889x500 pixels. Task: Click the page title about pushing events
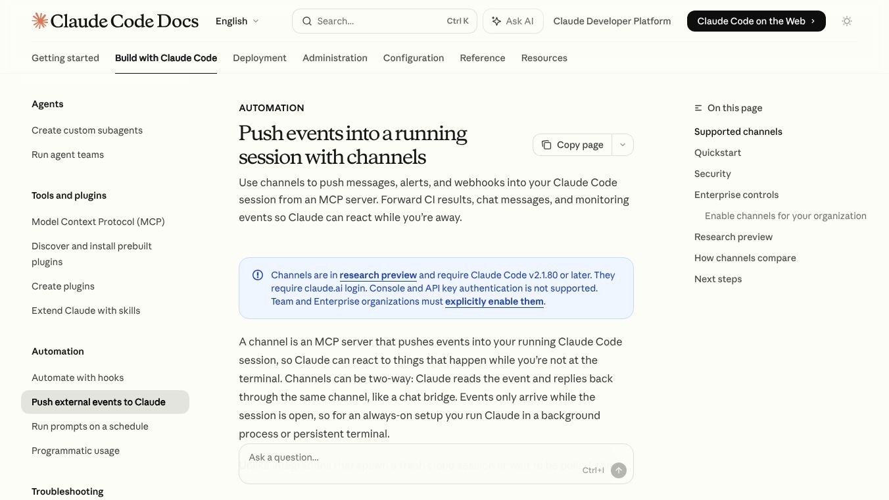pos(353,145)
